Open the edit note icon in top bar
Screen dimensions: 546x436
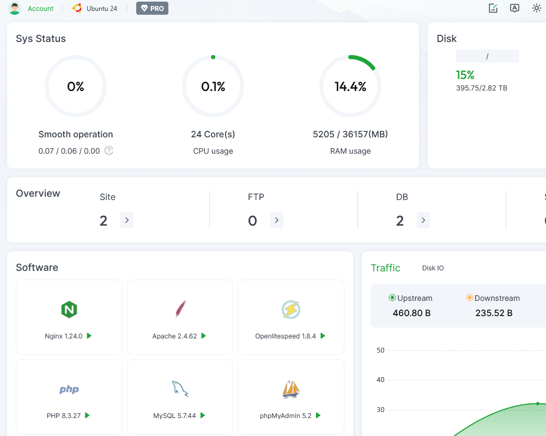pos(493,8)
